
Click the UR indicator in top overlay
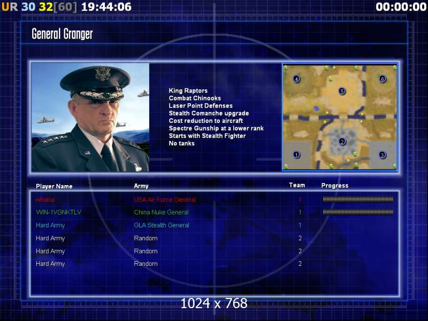10,7
